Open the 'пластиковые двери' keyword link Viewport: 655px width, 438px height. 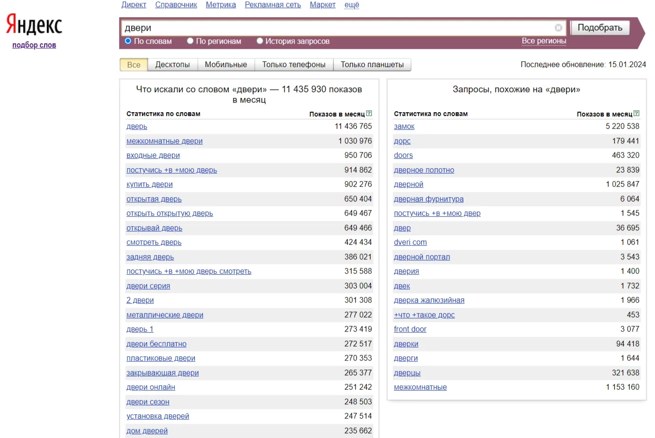click(x=161, y=358)
